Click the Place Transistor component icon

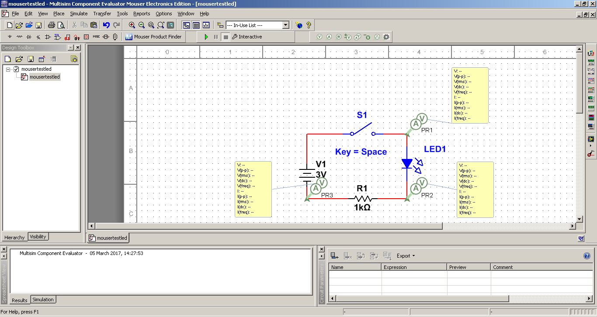(x=38, y=37)
